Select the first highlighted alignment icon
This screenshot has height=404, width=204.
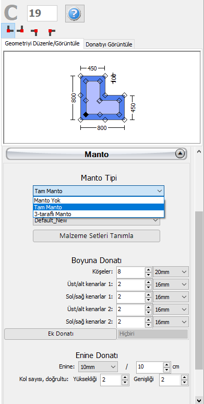point(8,30)
